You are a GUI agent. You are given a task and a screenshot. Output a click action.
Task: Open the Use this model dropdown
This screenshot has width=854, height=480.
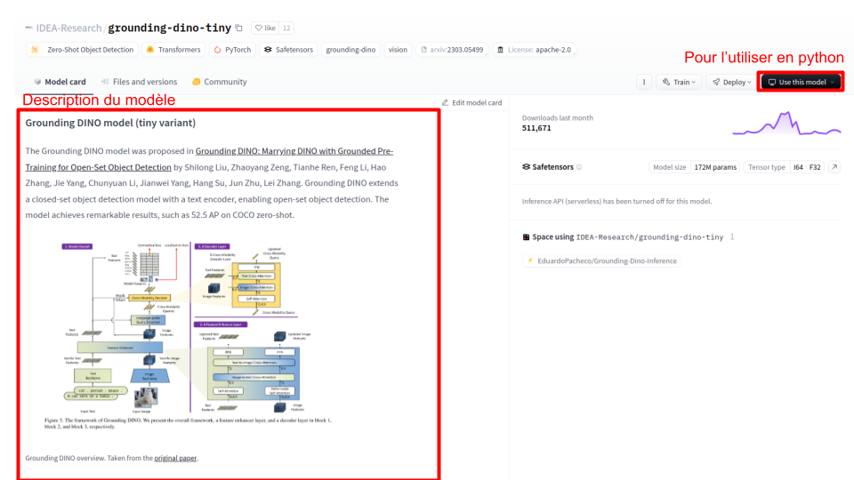[x=802, y=82]
